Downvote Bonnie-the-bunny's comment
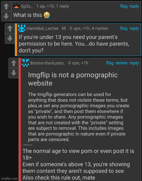The width and height of the screenshot is (142, 181). pyautogui.click(x=14, y=73)
